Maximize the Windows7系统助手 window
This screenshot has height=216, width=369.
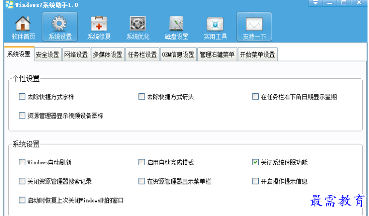point(344,3)
